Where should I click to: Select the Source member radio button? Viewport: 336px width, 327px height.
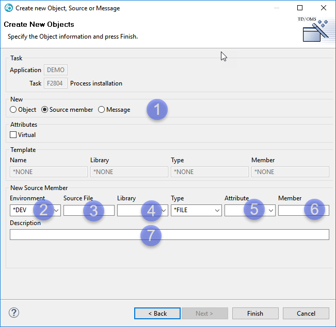click(44, 110)
